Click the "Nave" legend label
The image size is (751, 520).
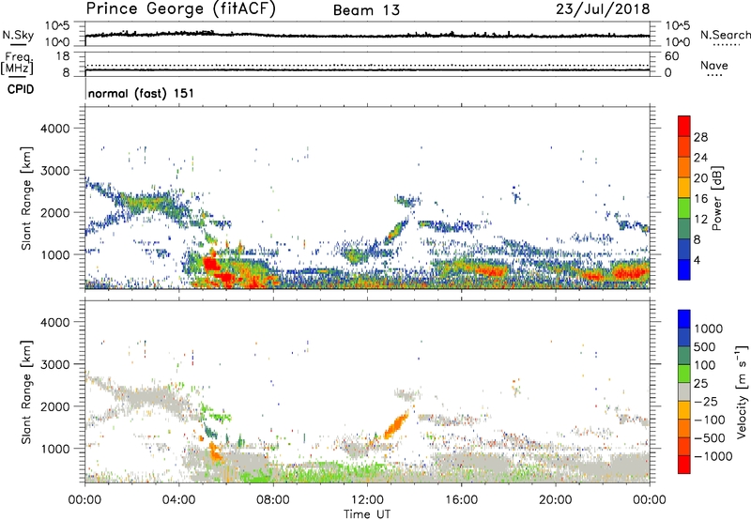point(714,66)
